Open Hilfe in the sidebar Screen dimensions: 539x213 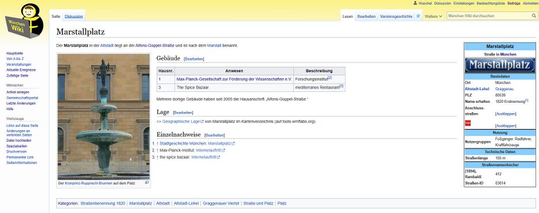(10, 109)
